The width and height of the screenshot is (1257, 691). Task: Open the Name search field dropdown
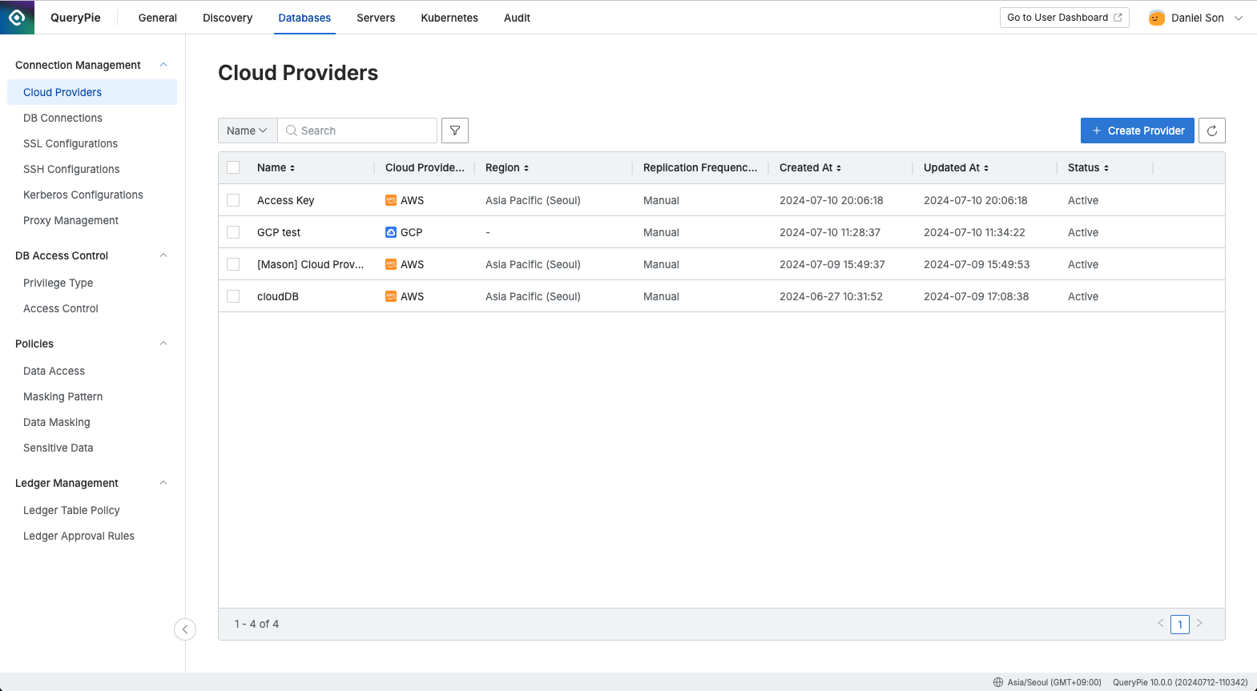click(x=247, y=131)
